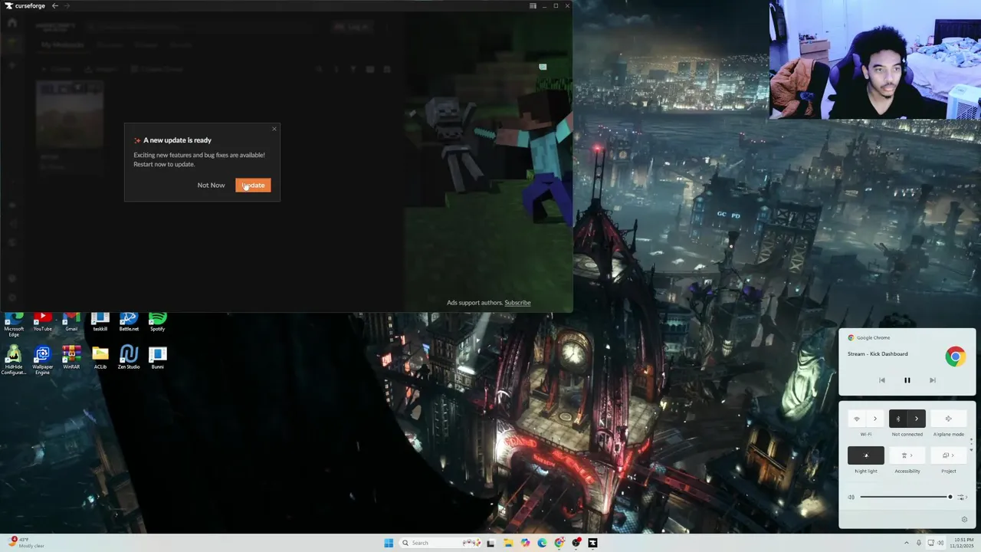The image size is (981, 552).
Task: Toggle Night light off
Action: tap(866, 455)
